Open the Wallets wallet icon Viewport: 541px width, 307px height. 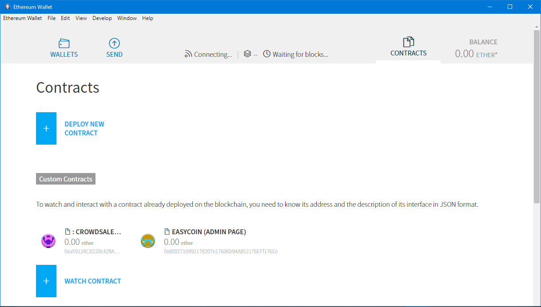(x=64, y=43)
